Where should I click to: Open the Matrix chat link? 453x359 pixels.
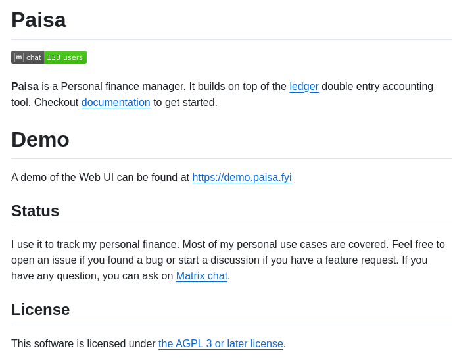coord(201,276)
